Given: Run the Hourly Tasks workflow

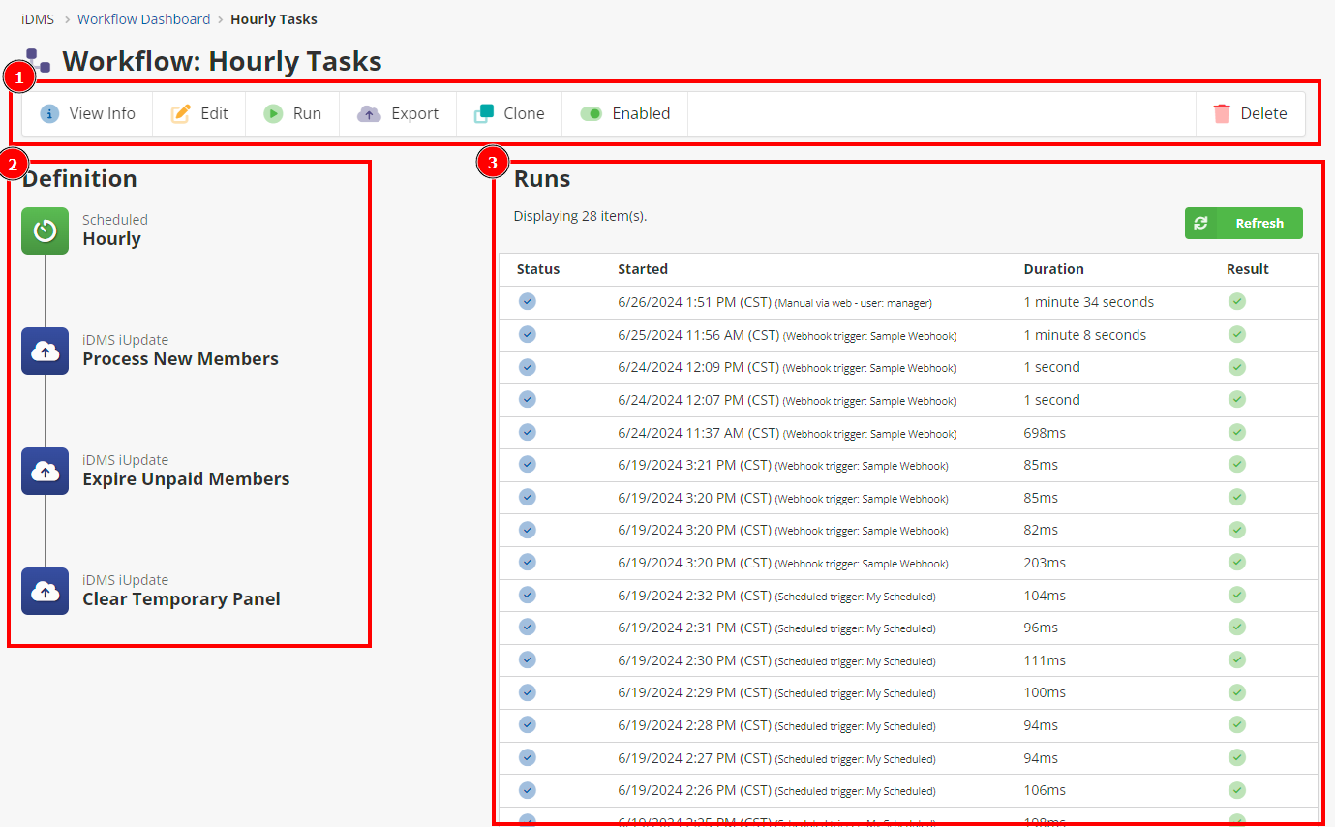Looking at the screenshot, I should point(292,113).
